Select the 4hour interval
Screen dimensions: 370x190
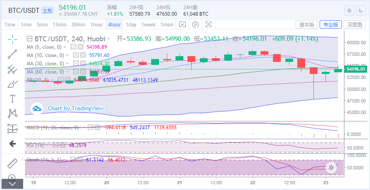(114, 24)
